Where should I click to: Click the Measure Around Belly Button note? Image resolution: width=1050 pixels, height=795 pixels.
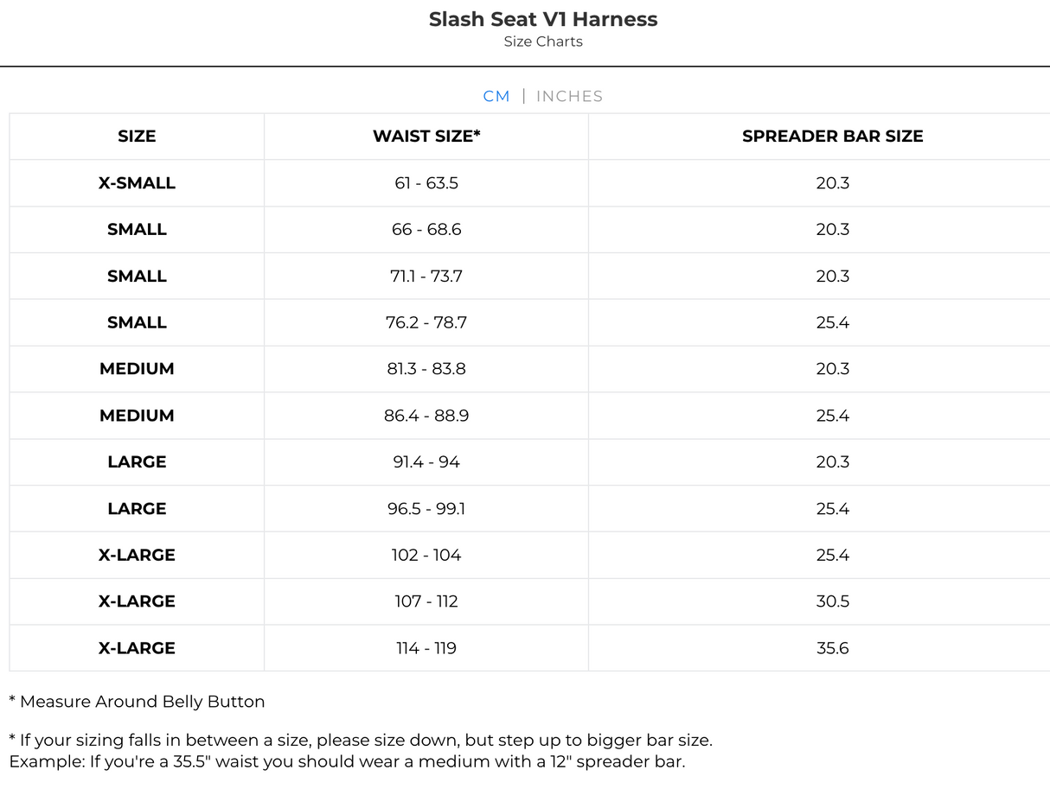(137, 702)
